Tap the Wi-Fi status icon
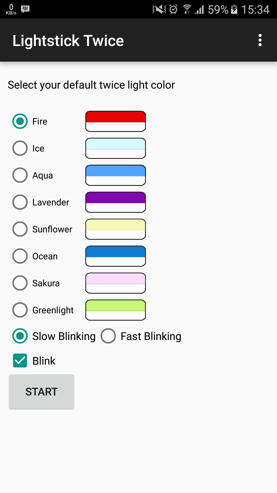 187,10
